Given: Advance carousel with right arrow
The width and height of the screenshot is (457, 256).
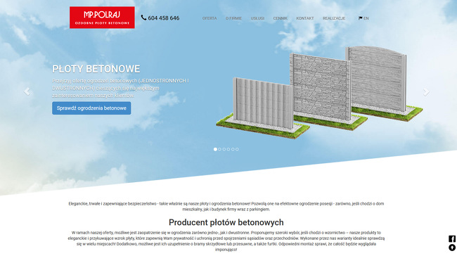Looking at the screenshot, I should point(426,92).
